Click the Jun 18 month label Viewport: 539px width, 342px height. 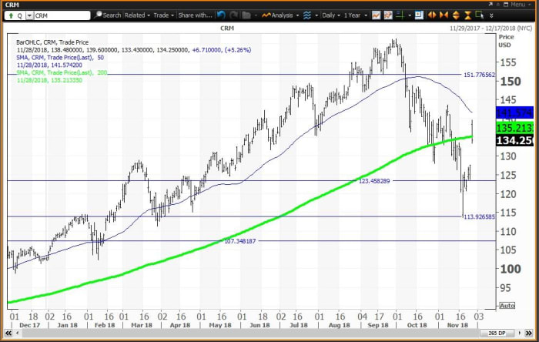click(259, 325)
